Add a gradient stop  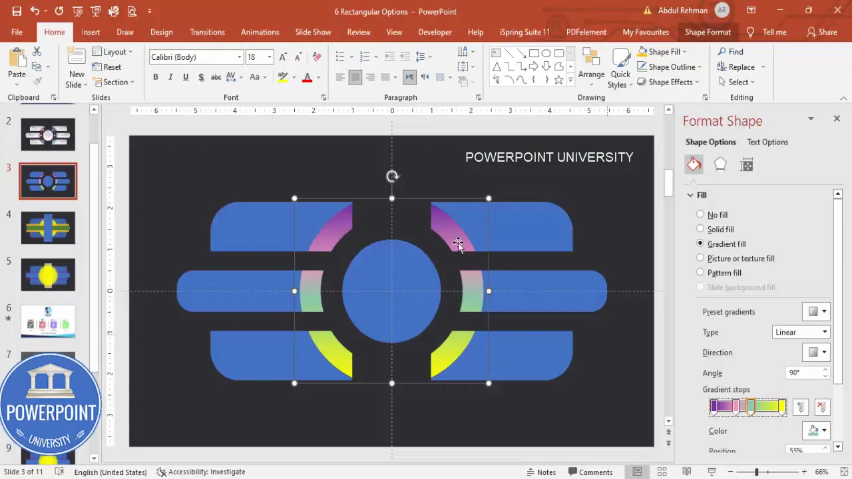[x=800, y=408]
